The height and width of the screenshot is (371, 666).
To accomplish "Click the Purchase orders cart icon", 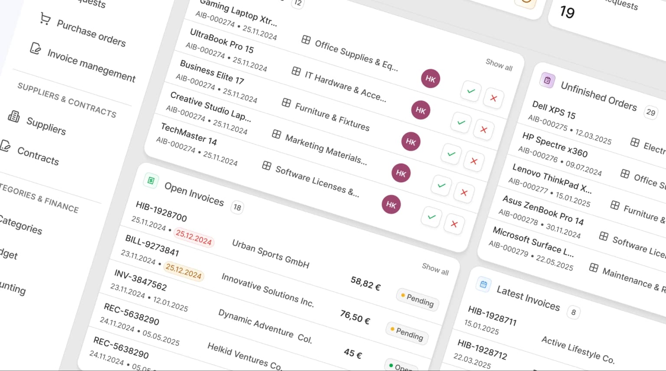I will [x=45, y=19].
